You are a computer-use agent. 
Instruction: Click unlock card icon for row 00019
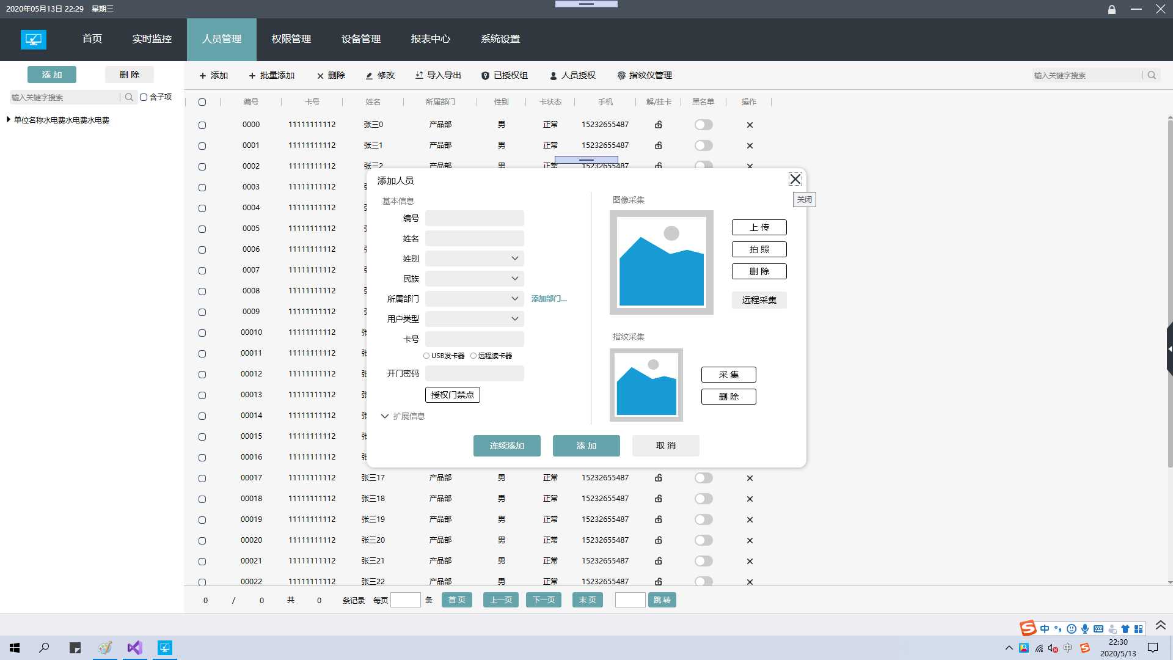click(659, 519)
